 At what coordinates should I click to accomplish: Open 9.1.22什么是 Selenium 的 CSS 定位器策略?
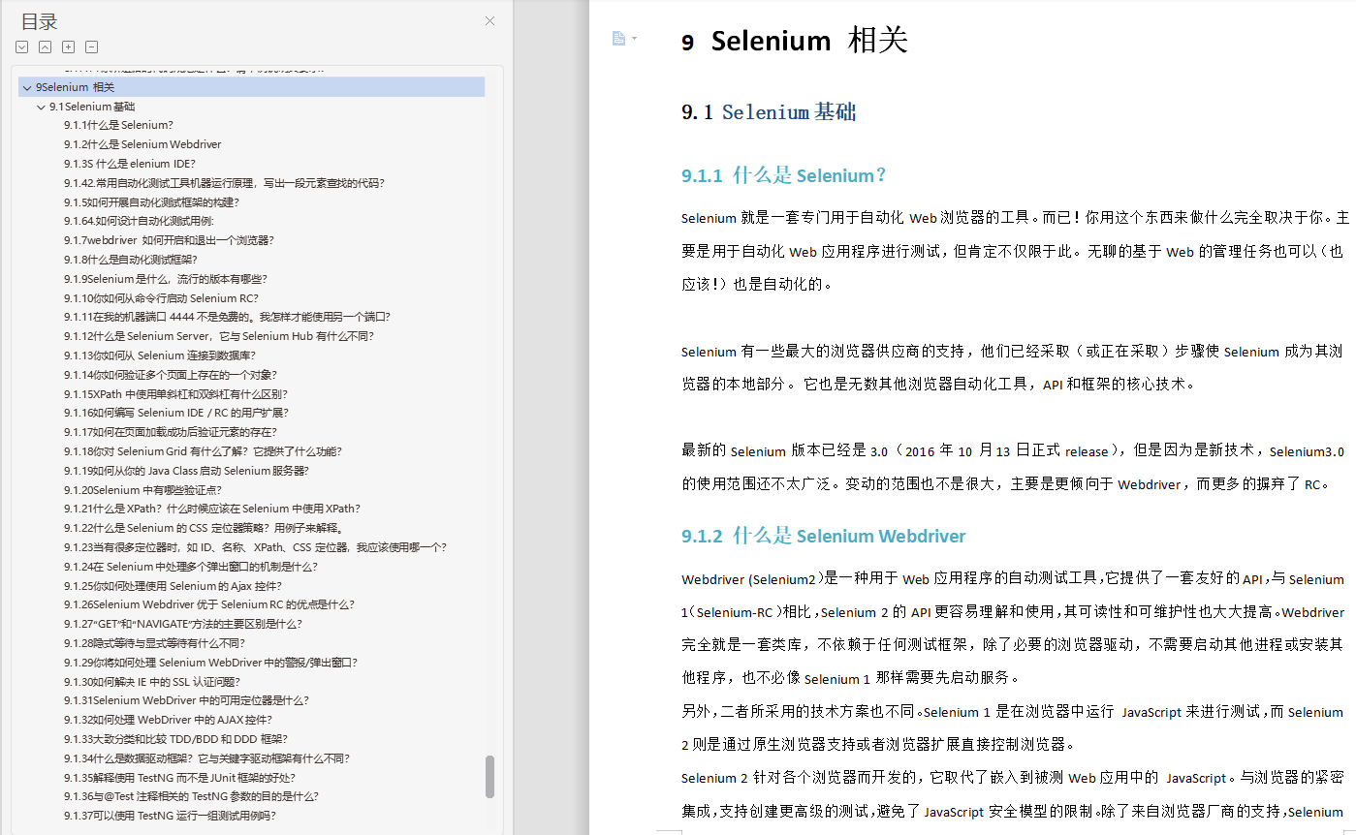(205, 528)
